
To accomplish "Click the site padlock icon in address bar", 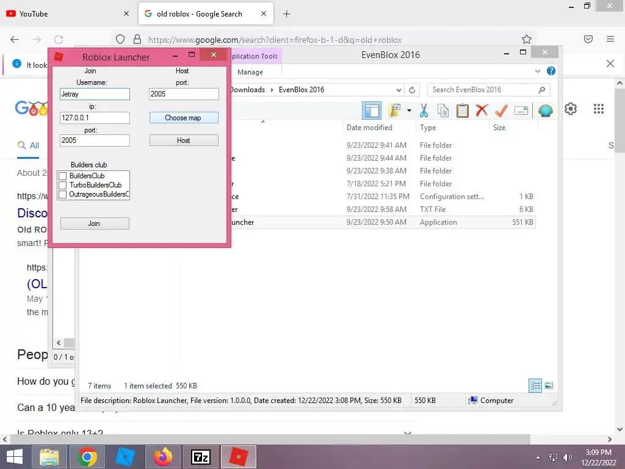I will click(137, 39).
